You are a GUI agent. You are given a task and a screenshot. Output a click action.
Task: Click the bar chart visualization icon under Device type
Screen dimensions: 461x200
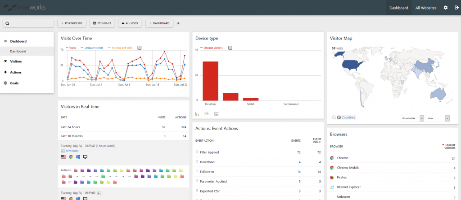pos(197,114)
